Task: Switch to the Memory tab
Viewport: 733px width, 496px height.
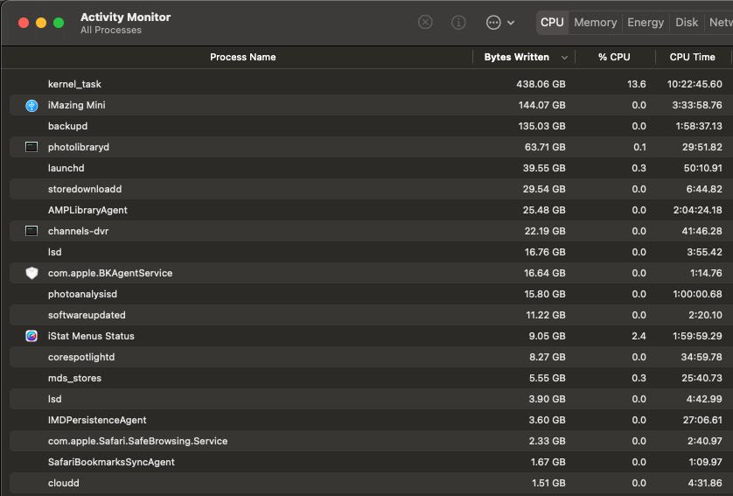Action: pyautogui.click(x=595, y=23)
